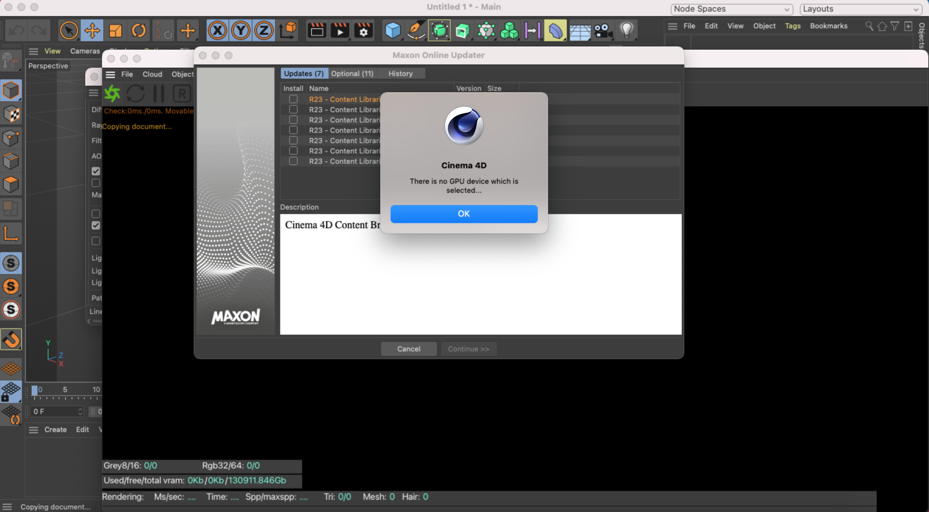Click the Extrude generator icon

pyautogui.click(x=462, y=31)
